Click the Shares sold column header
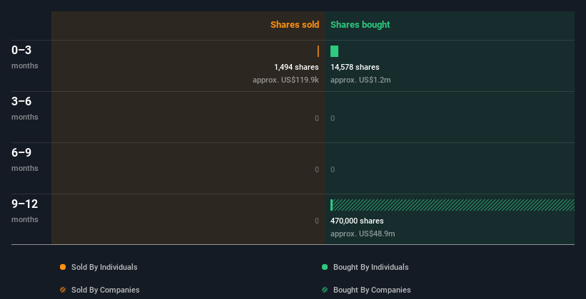This screenshot has width=586, height=299. (295, 25)
